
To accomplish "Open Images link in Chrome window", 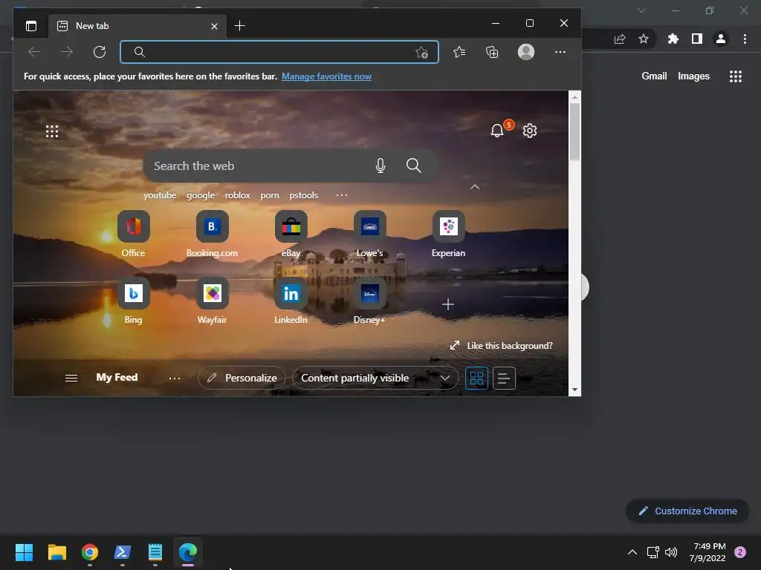I will click(x=693, y=76).
